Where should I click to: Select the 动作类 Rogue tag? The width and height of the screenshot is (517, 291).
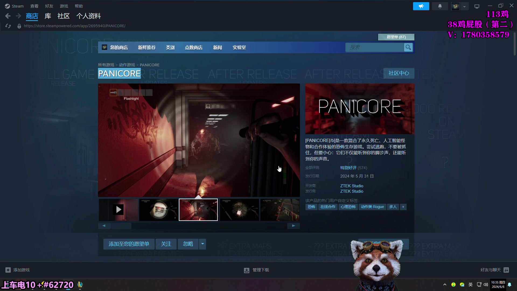[x=372, y=207]
